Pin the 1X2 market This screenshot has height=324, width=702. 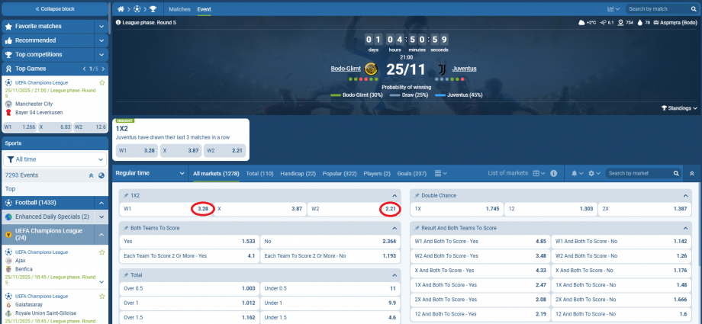click(126, 195)
